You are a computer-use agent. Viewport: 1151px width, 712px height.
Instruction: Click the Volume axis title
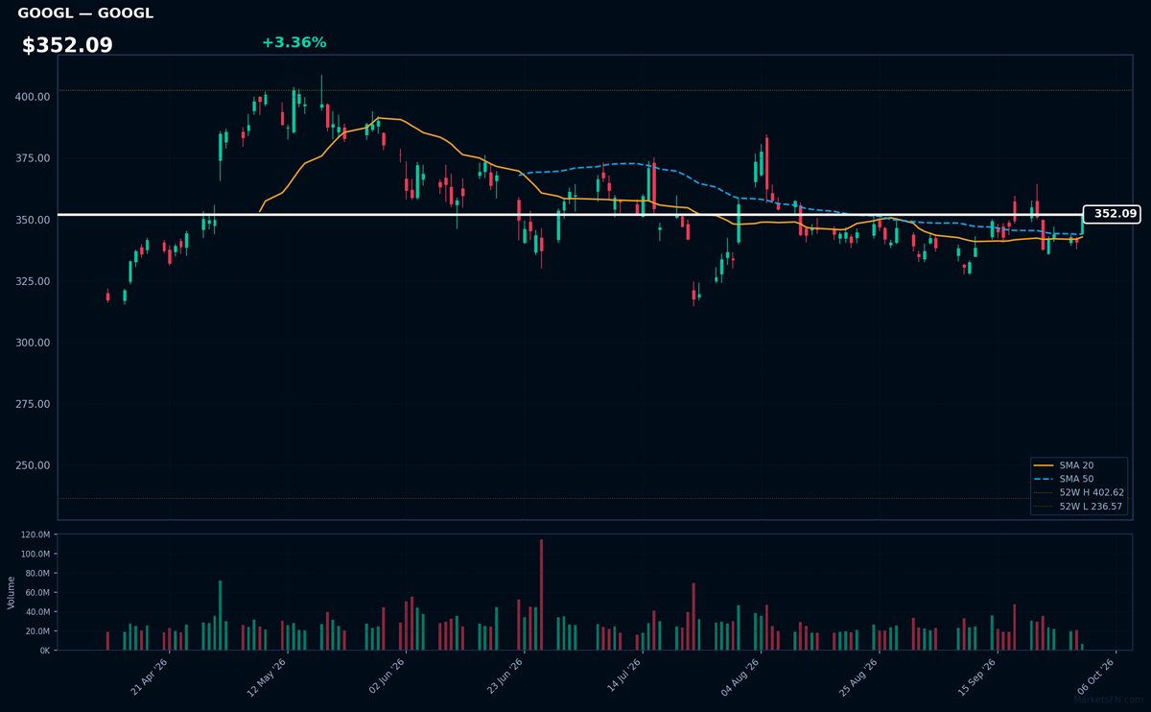pyautogui.click(x=12, y=592)
